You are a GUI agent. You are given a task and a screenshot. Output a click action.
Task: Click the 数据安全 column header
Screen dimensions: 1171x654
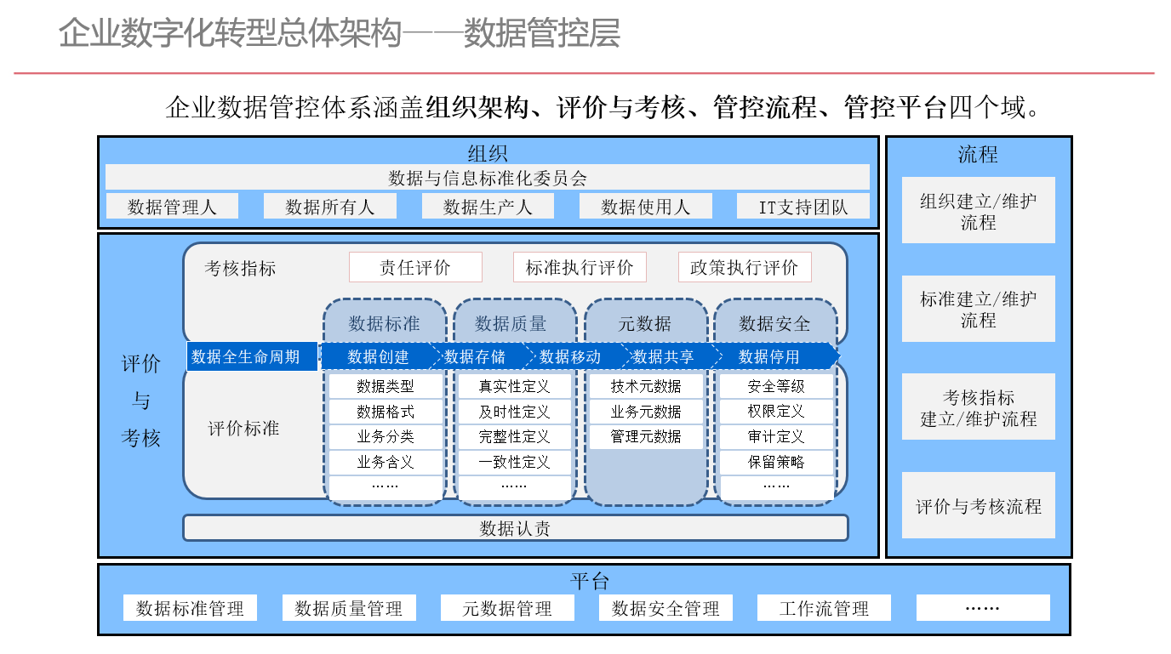[774, 323]
